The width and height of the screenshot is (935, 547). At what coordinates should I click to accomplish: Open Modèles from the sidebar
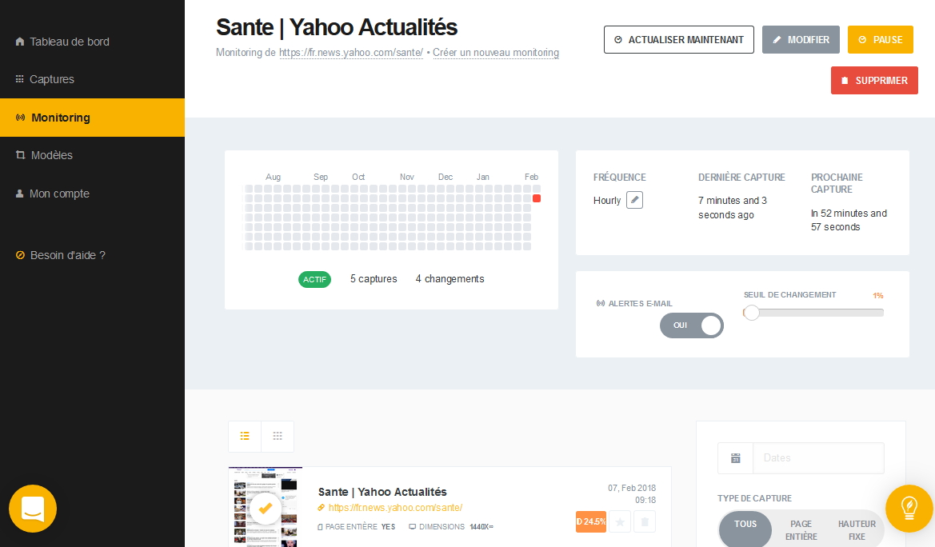[x=44, y=155]
